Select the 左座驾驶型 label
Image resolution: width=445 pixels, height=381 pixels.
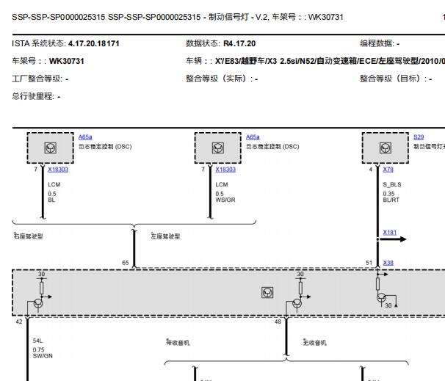coord(165,236)
